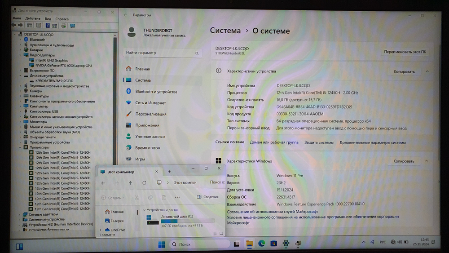
Task: Open Защита системы link
Action: pyautogui.click(x=319, y=142)
